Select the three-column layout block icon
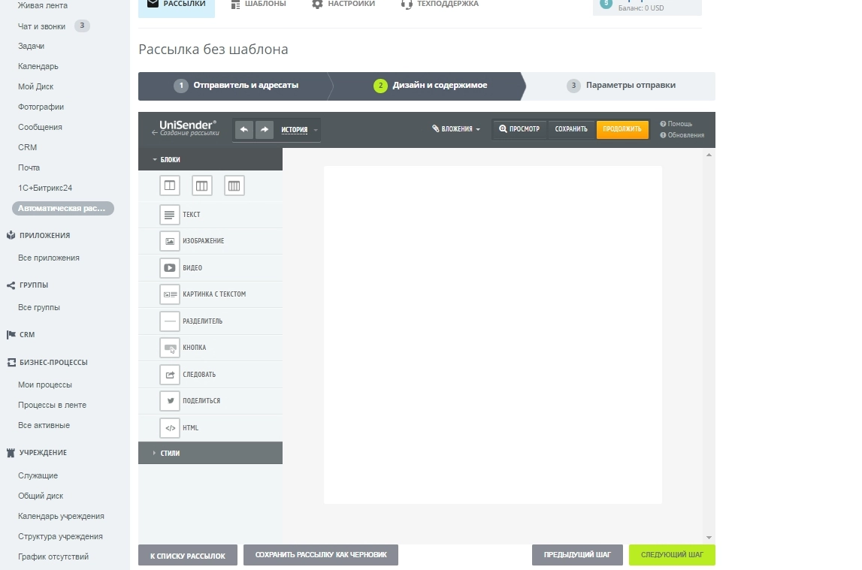The width and height of the screenshot is (862, 570). 202,185
